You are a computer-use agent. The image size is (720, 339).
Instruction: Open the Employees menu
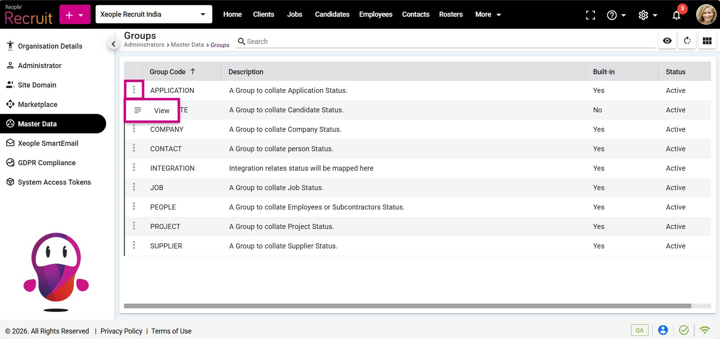pos(376,14)
